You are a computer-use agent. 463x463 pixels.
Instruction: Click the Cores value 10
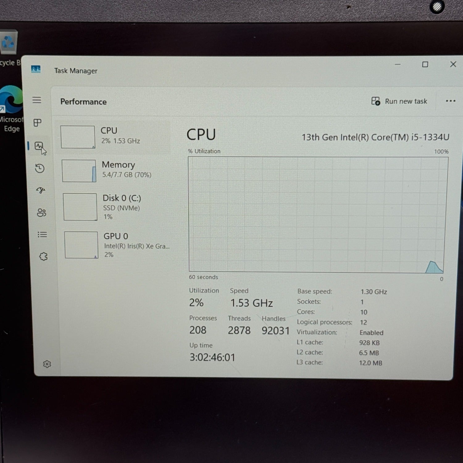pyautogui.click(x=364, y=312)
